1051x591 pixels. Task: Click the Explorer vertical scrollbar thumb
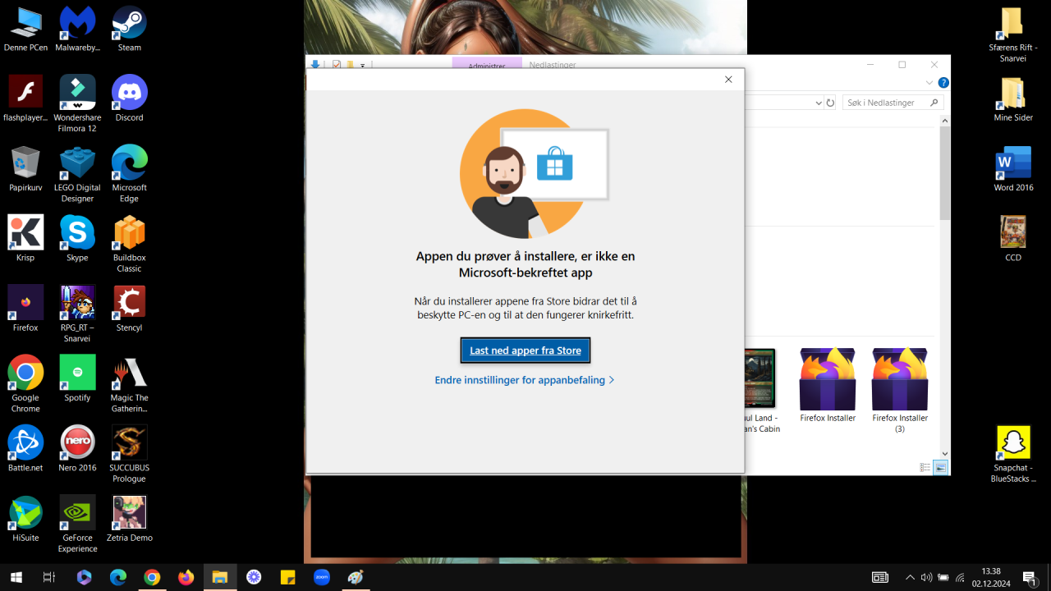(x=944, y=172)
